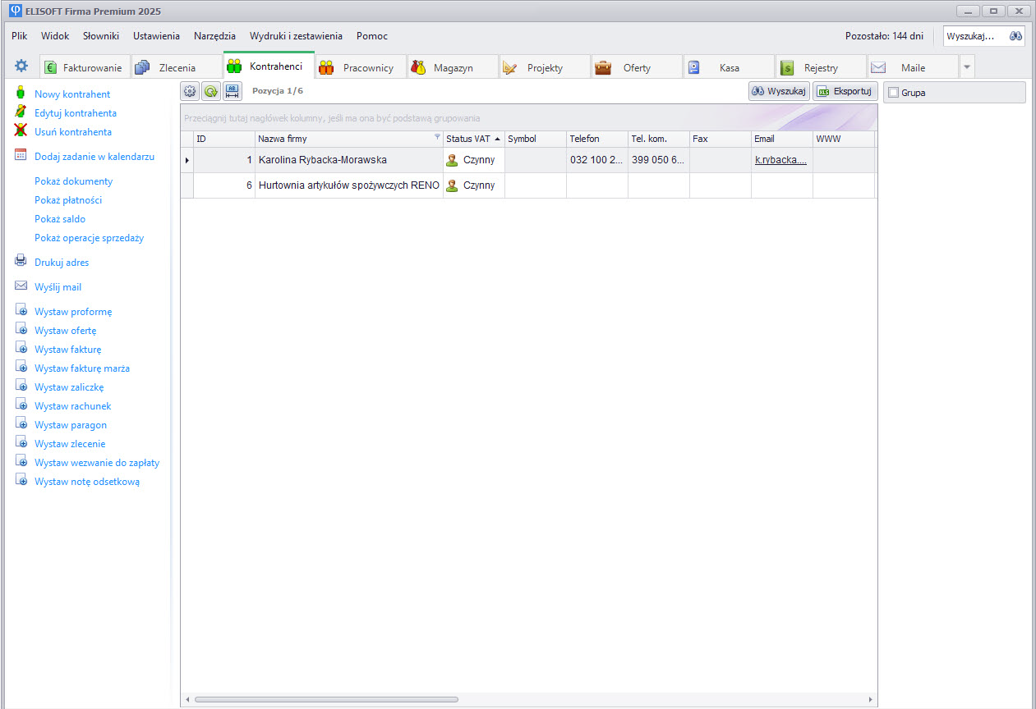
Task: Open the Wydruki i zestawienia menu
Action: point(296,36)
